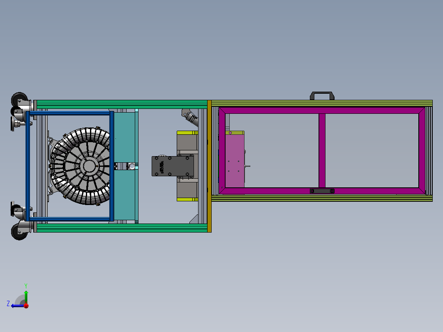Select the pink control box inside magenta frame

click(235, 161)
